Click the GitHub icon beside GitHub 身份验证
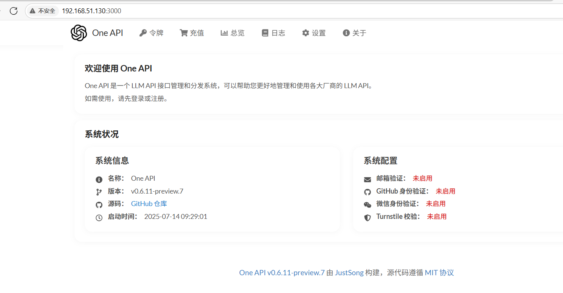 point(368,192)
